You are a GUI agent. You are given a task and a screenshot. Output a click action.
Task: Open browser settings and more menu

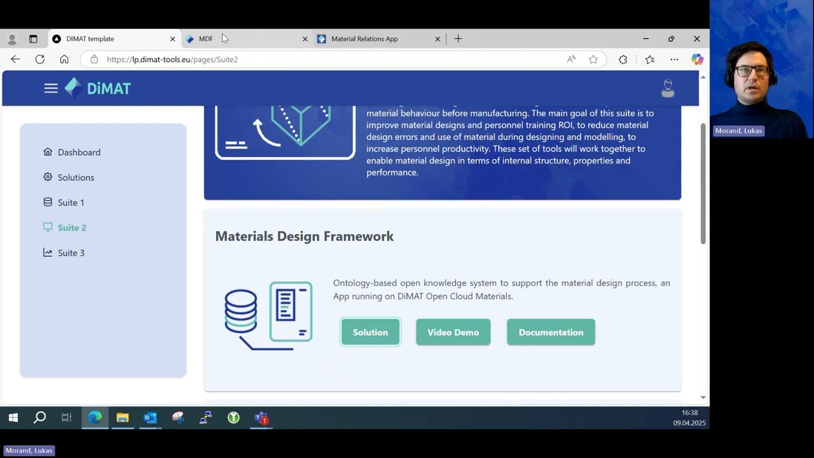tap(674, 59)
